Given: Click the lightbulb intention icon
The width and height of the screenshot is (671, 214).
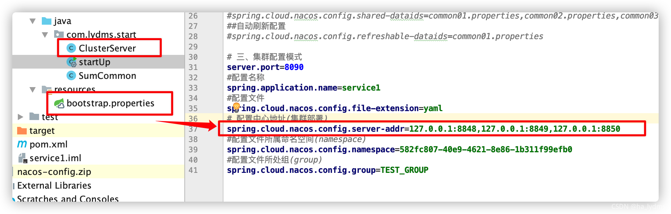Looking at the screenshot, I should [x=236, y=107].
